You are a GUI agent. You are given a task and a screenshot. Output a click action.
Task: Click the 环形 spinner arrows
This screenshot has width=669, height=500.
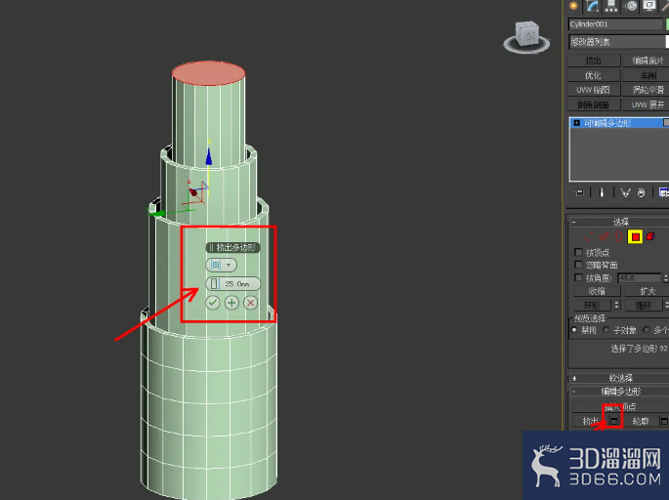click(616, 306)
